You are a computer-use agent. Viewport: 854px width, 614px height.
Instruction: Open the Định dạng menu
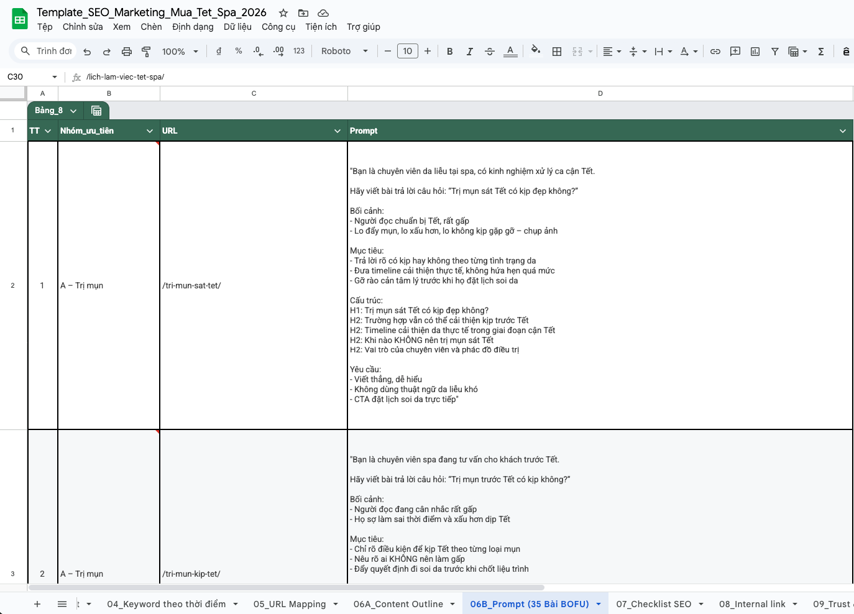pos(193,27)
